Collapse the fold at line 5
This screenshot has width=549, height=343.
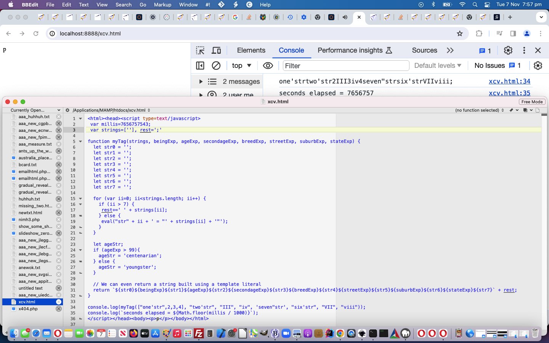click(x=80, y=141)
